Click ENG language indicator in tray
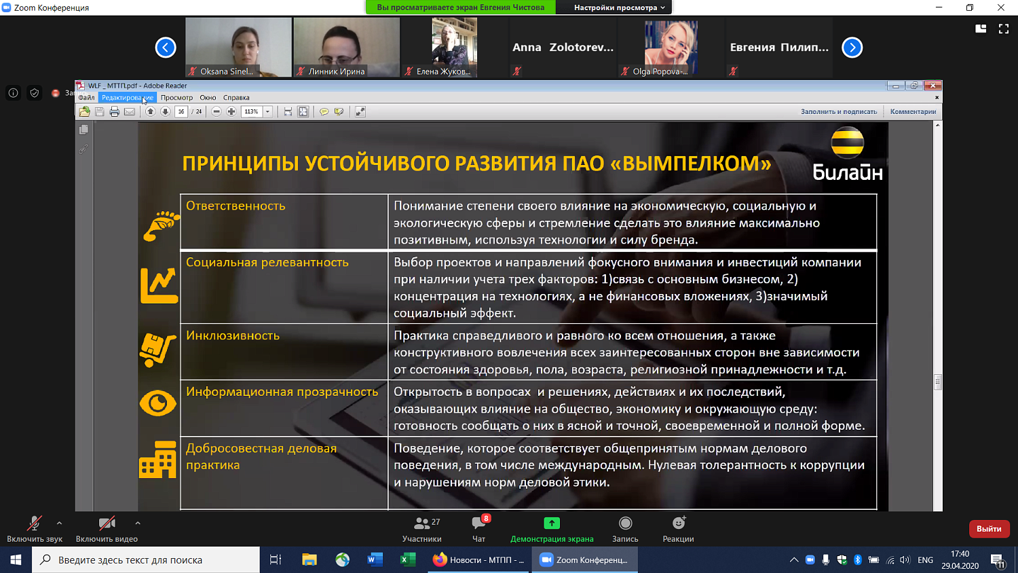 (x=925, y=560)
